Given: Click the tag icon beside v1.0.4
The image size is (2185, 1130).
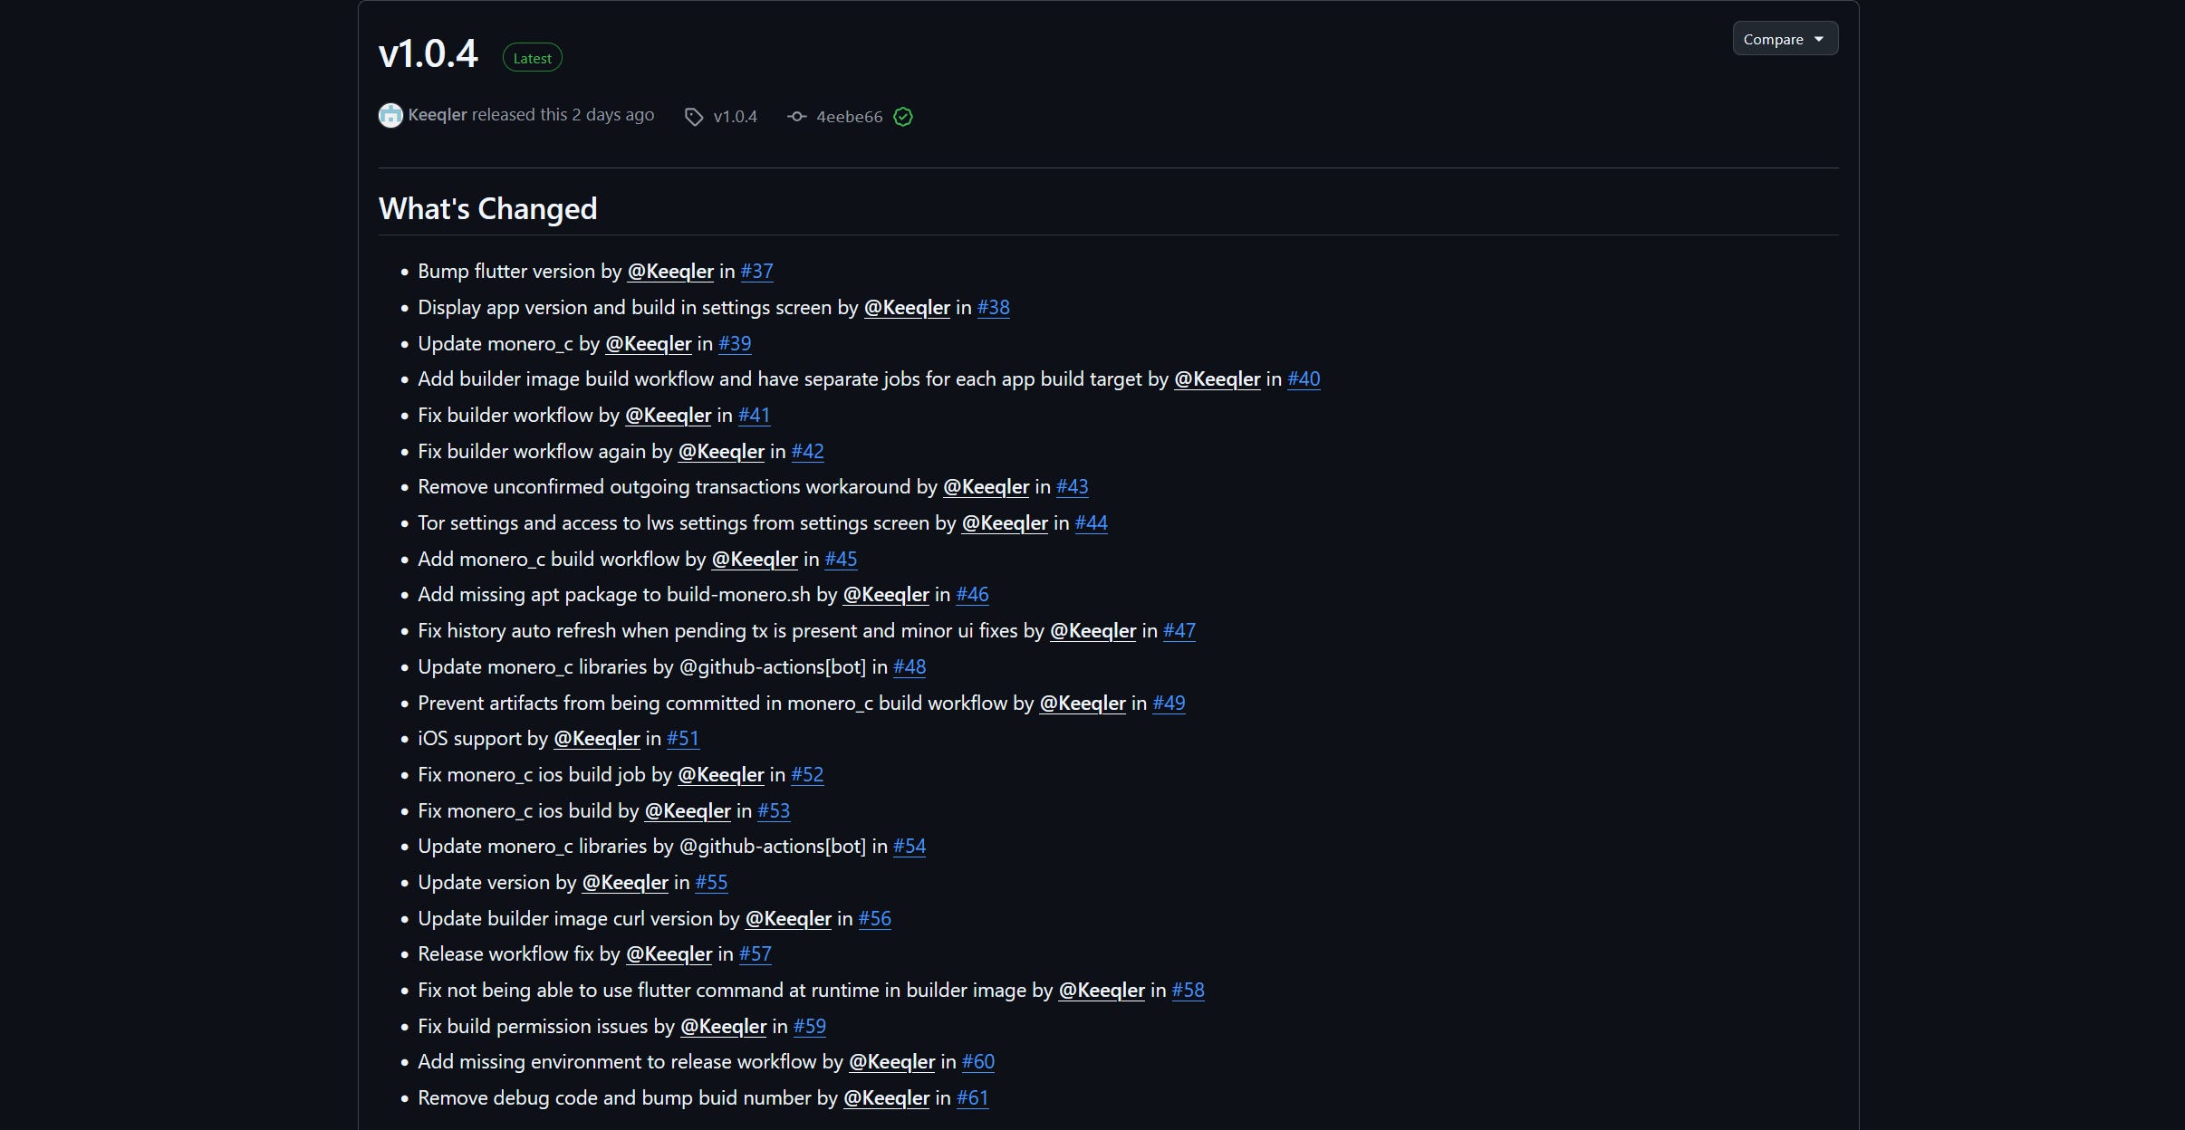Looking at the screenshot, I should click(694, 117).
